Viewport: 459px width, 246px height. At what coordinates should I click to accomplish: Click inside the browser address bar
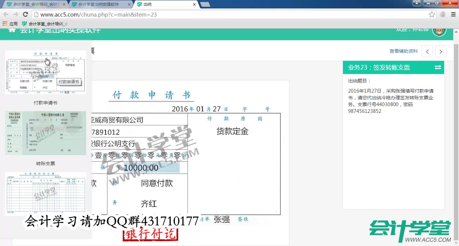click(135, 15)
